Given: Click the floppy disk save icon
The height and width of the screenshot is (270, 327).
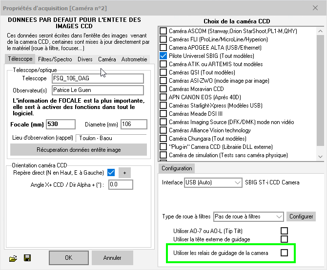Looking at the screenshot, I should [x=27, y=257].
